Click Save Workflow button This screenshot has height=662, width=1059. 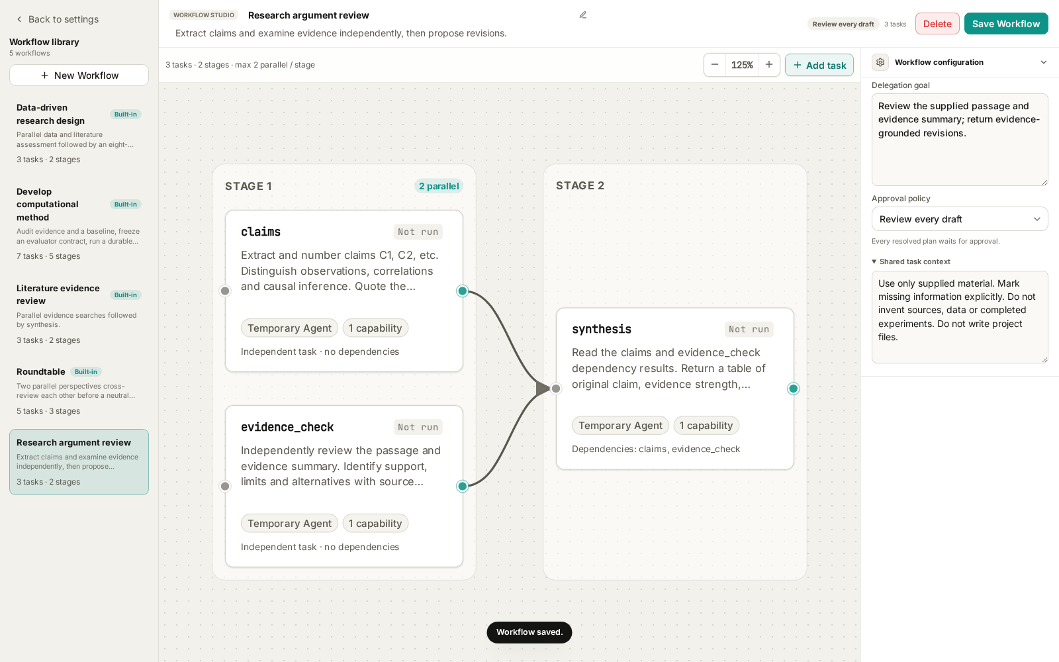pos(1006,24)
